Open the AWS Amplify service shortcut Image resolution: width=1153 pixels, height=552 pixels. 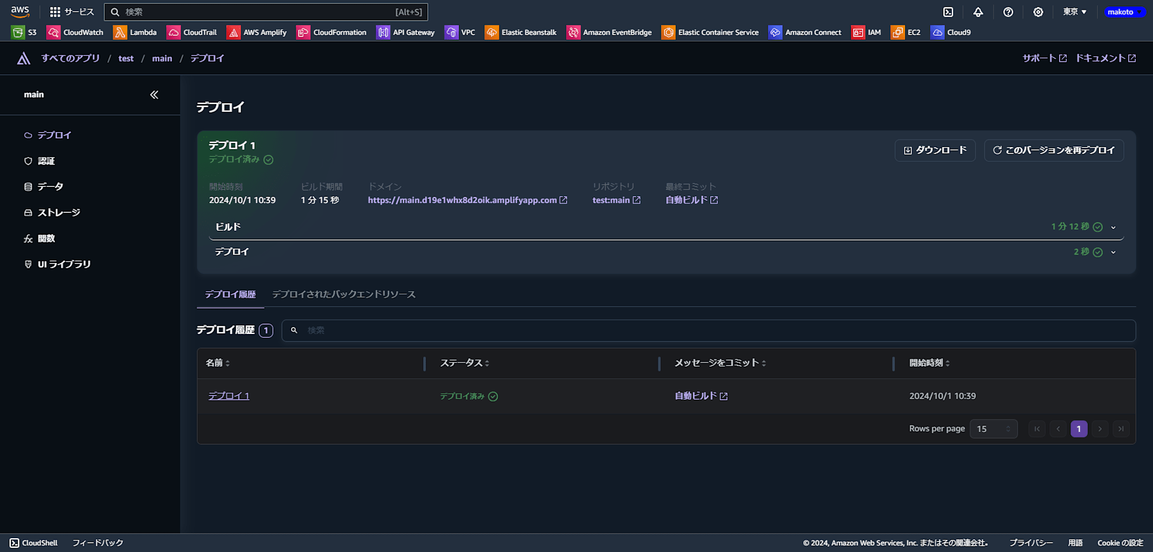[257, 32]
